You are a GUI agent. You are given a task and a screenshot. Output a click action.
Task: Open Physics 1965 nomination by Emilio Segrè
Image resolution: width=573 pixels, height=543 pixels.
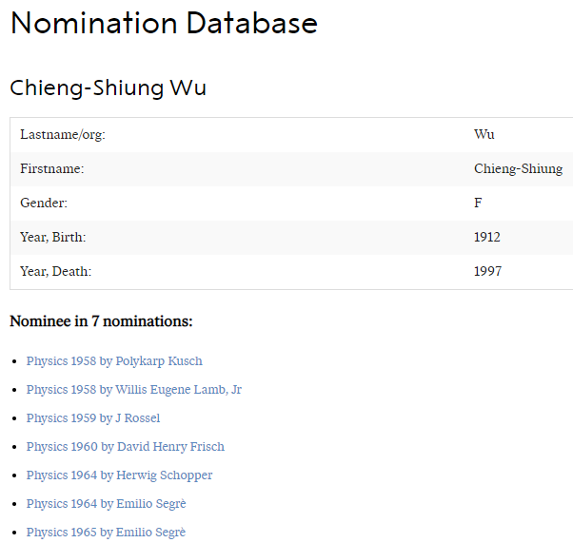106,533
